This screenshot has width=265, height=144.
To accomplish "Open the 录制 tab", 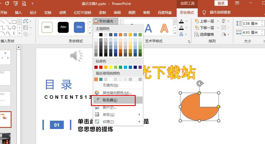I will click(102, 12).
